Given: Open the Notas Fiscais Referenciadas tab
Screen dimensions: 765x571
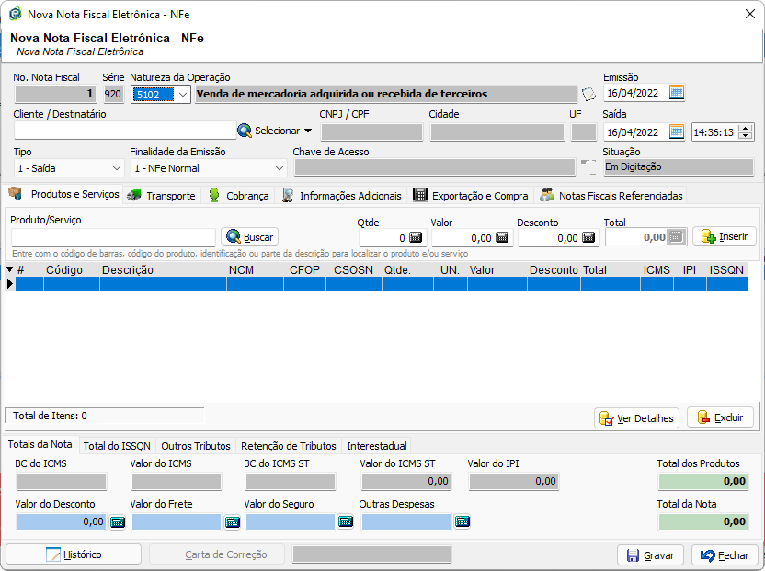Looking at the screenshot, I should (x=611, y=196).
